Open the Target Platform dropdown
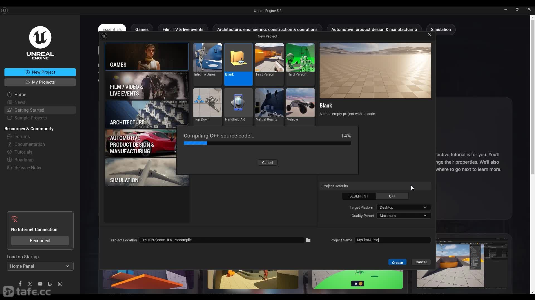This screenshot has height=300, width=535. point(403,207)
